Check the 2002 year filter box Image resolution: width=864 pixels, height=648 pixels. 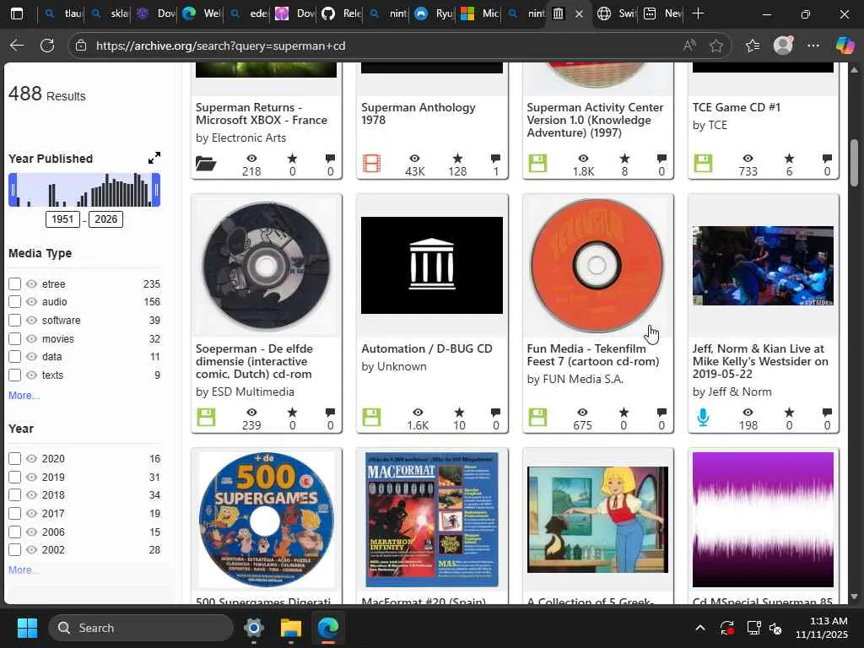coord(15,550)
